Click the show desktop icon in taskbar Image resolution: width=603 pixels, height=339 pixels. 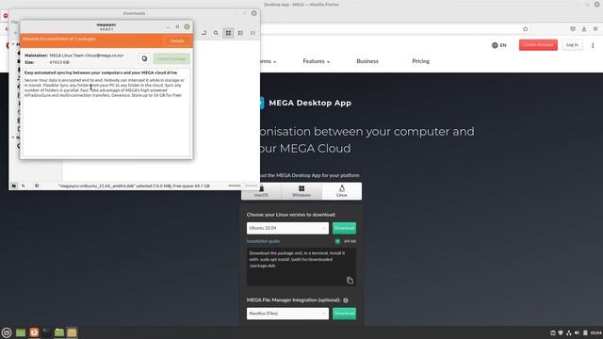21,332
